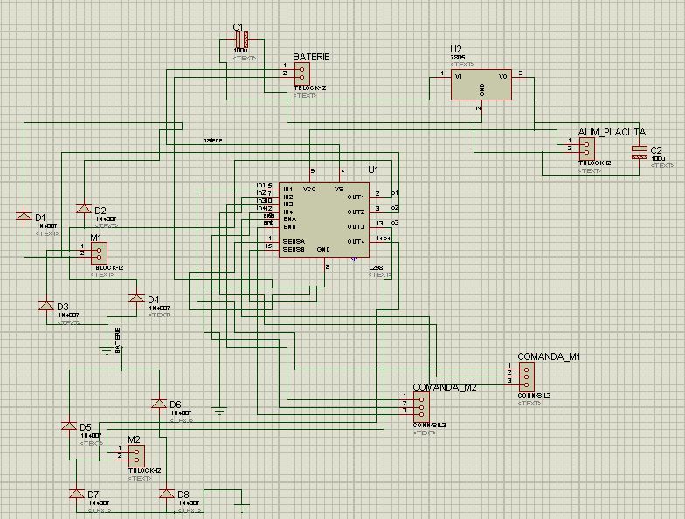The width and height of the screenshot is (685, 519).
Task: Click the OUT4 pin name on U1
Action: [x=356, y=241]
